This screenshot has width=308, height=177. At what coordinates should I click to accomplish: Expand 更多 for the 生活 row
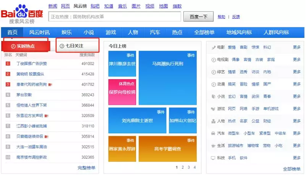click(296, 145)
